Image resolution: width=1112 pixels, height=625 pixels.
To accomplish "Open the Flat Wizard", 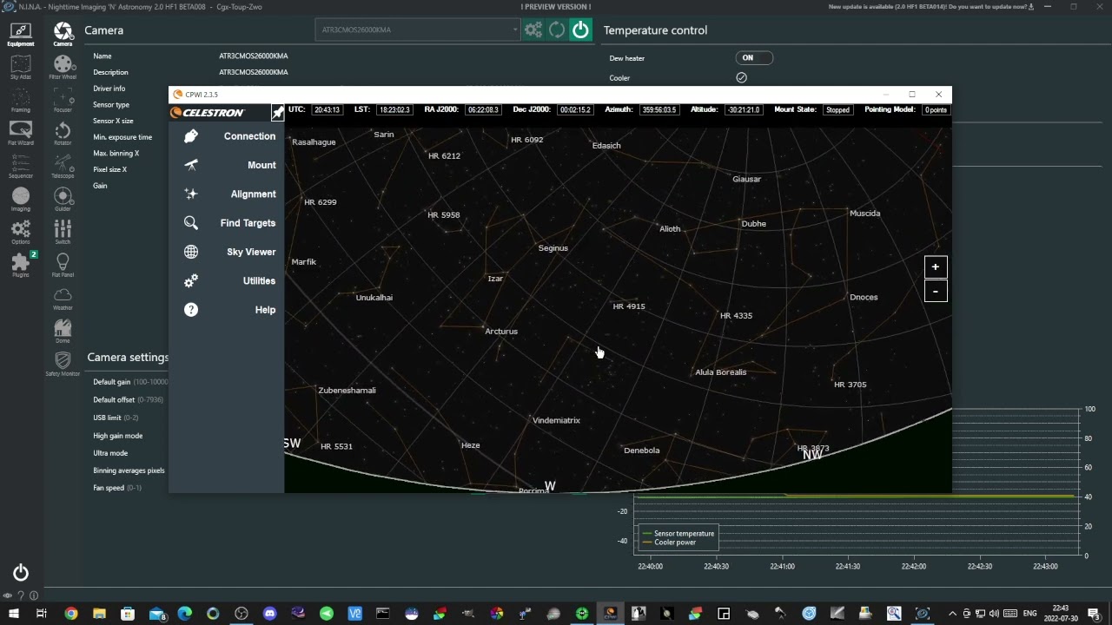I will point(20,134).
